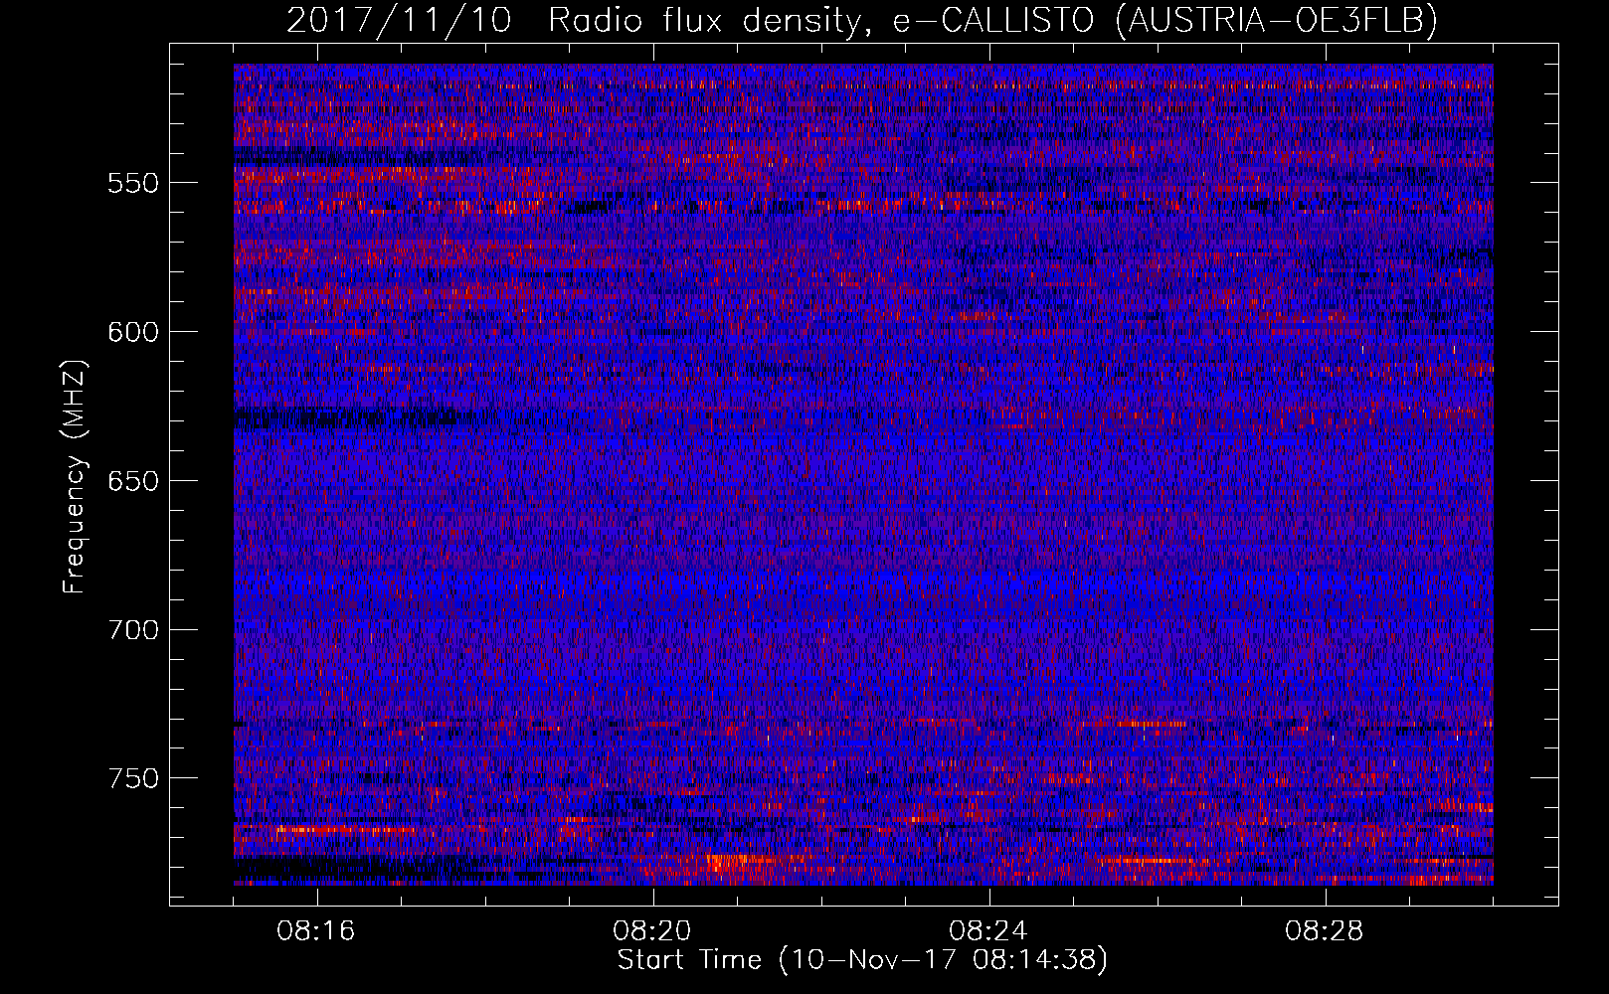The height and width of the screenshot is (994, 1609).
Task: Click the '650' frequency tick label
Action: click(134, 481)
